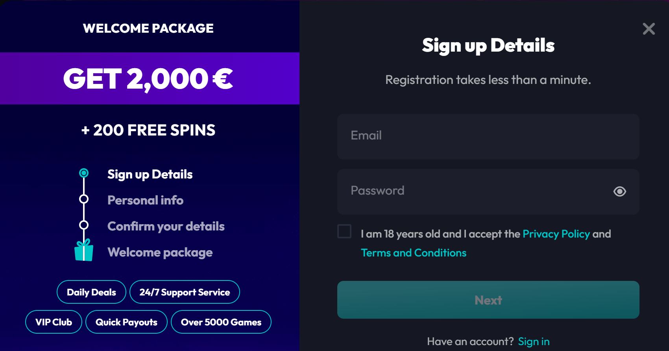
Task: Click the Welcome package step label
Action: coord(160,252)
